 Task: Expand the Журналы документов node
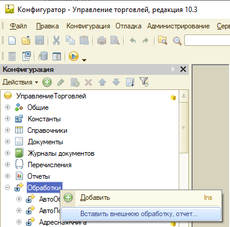(x=7, y=153)
